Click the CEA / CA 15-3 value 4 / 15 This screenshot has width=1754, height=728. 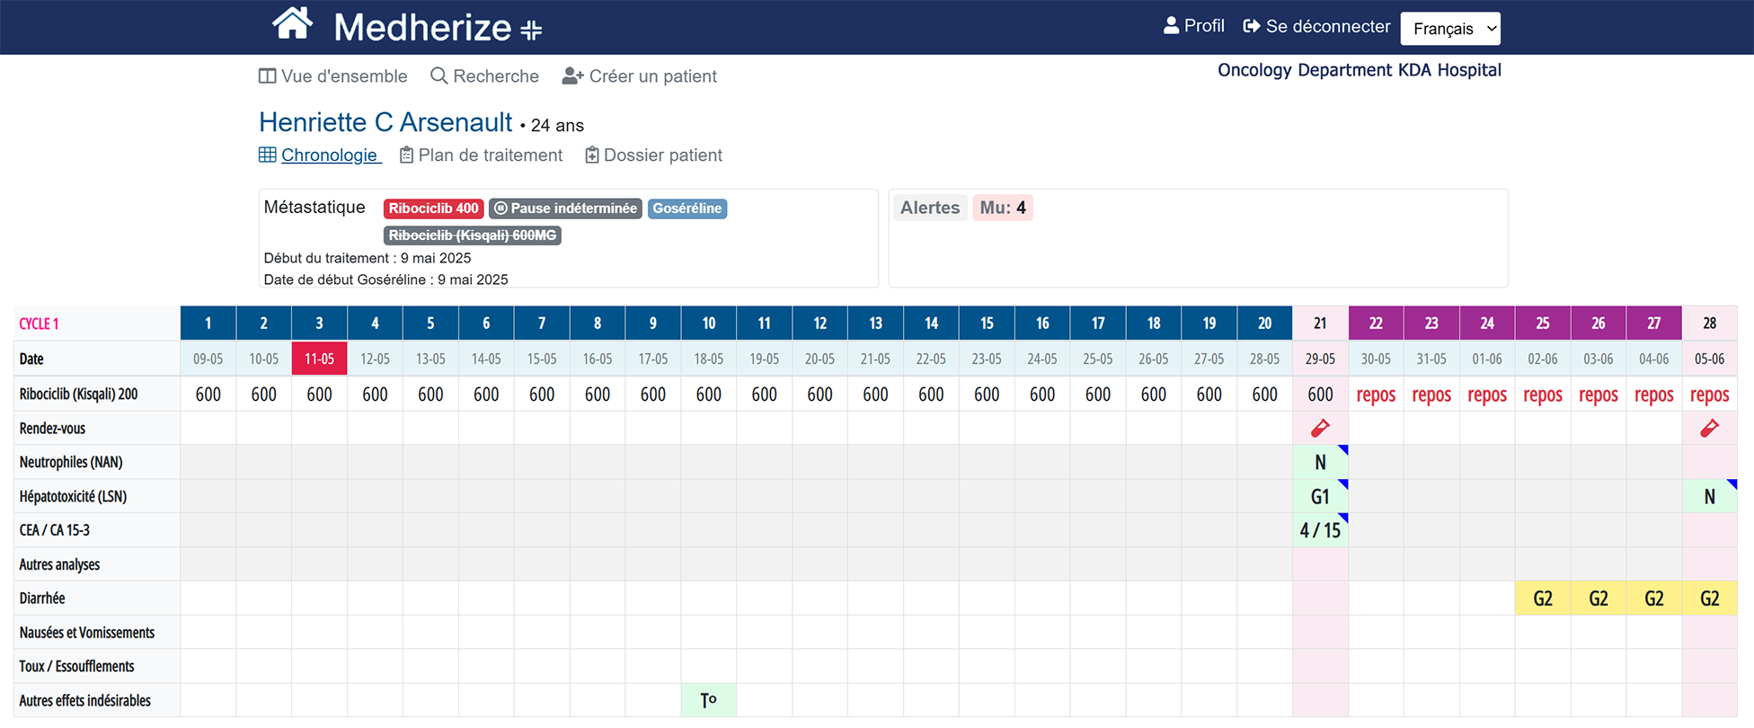tap(1320, 530)
